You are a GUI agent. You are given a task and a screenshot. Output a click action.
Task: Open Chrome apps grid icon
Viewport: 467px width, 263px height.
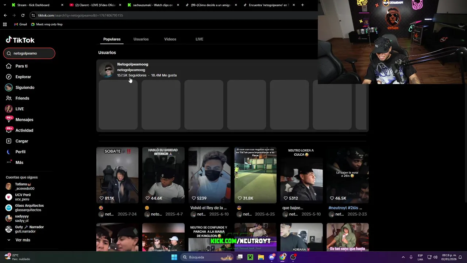point(5,24)
